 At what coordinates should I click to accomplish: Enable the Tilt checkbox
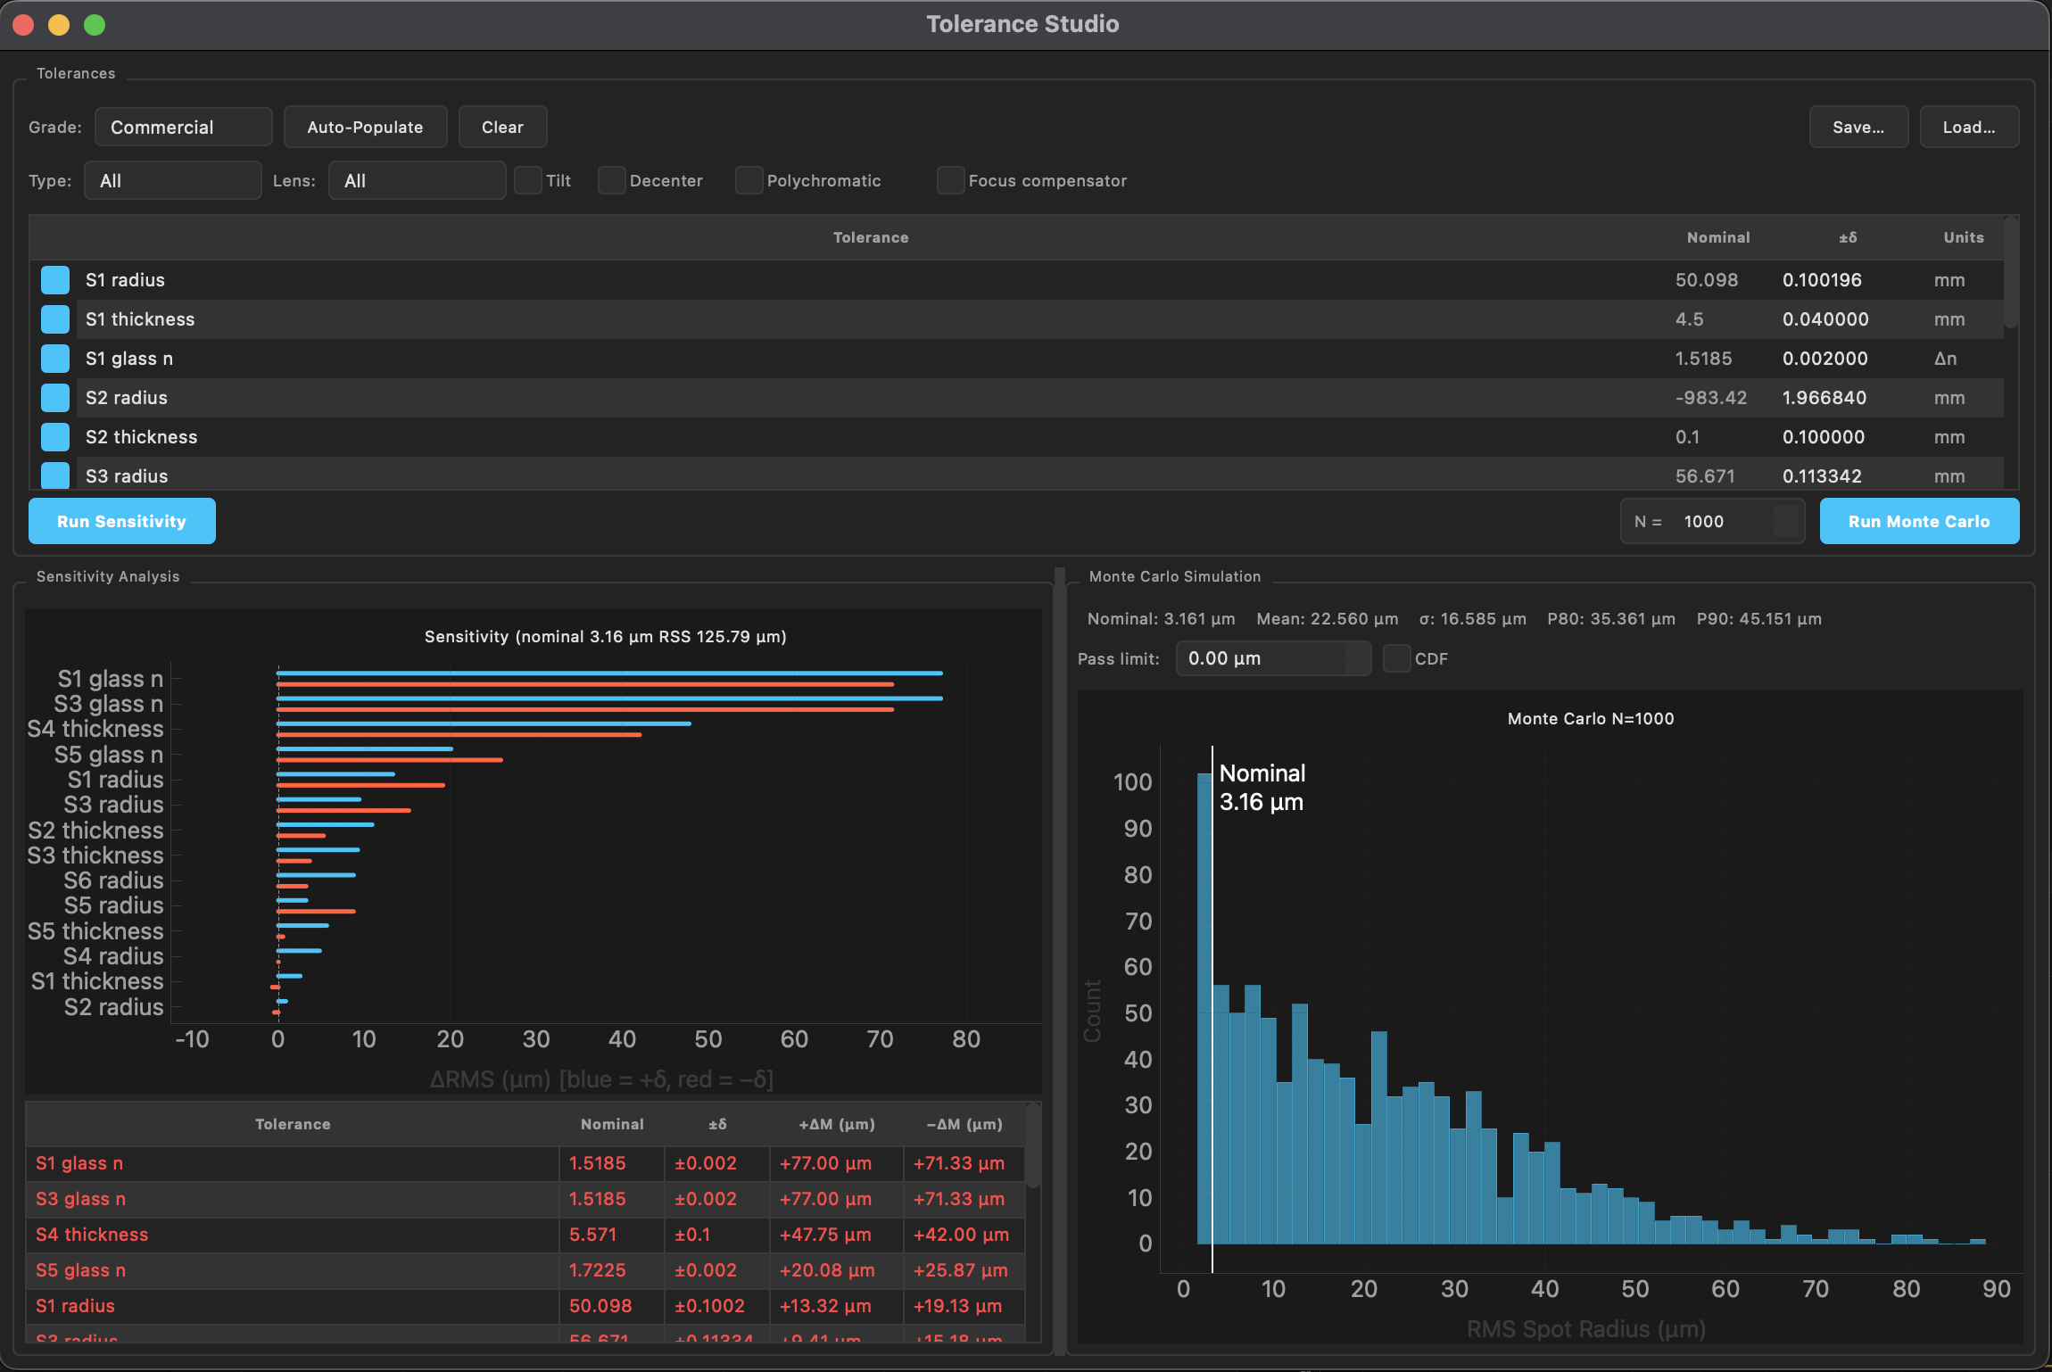tap(528, 180)
